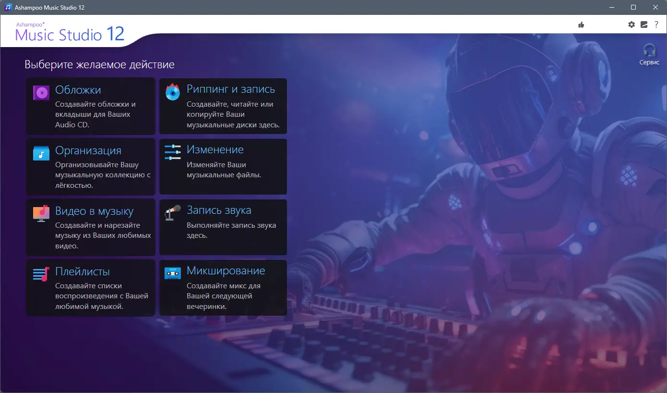Click the equalizer sliders icon for Изменение
The image size is (667, 393).
pyautogui.click(x=173, y=152)
